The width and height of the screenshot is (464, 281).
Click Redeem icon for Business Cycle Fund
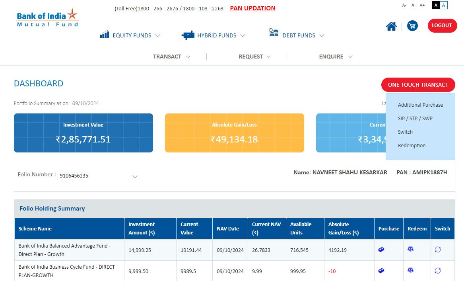click(x=410, y=270)
